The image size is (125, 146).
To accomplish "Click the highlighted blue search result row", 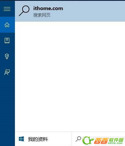I will (70, 11).
